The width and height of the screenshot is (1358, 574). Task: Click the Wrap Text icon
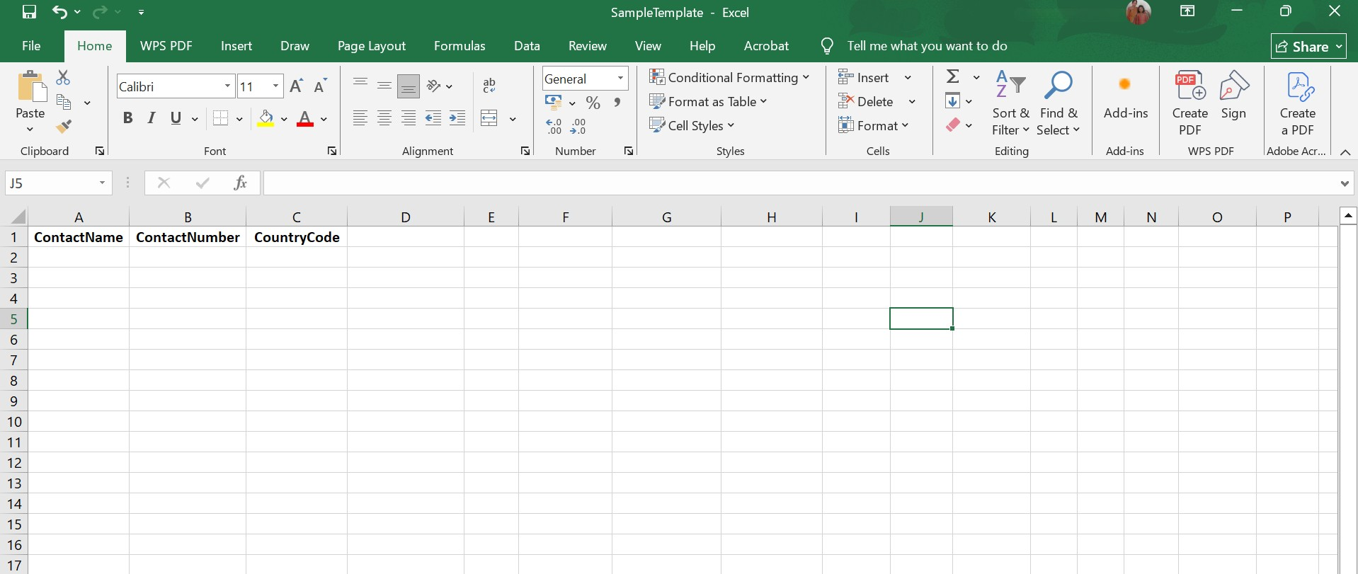click(489, 86)
